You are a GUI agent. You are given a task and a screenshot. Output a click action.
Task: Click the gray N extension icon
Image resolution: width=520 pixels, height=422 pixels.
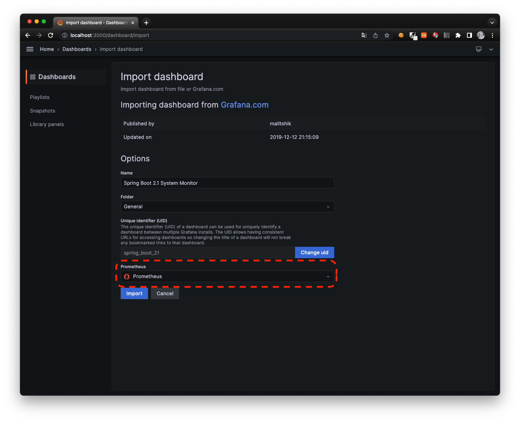(447, 35)
